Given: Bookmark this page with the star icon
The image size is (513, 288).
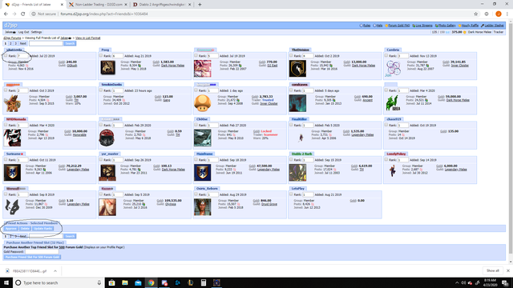Looking at the screenshot, I should click(475, 14).
